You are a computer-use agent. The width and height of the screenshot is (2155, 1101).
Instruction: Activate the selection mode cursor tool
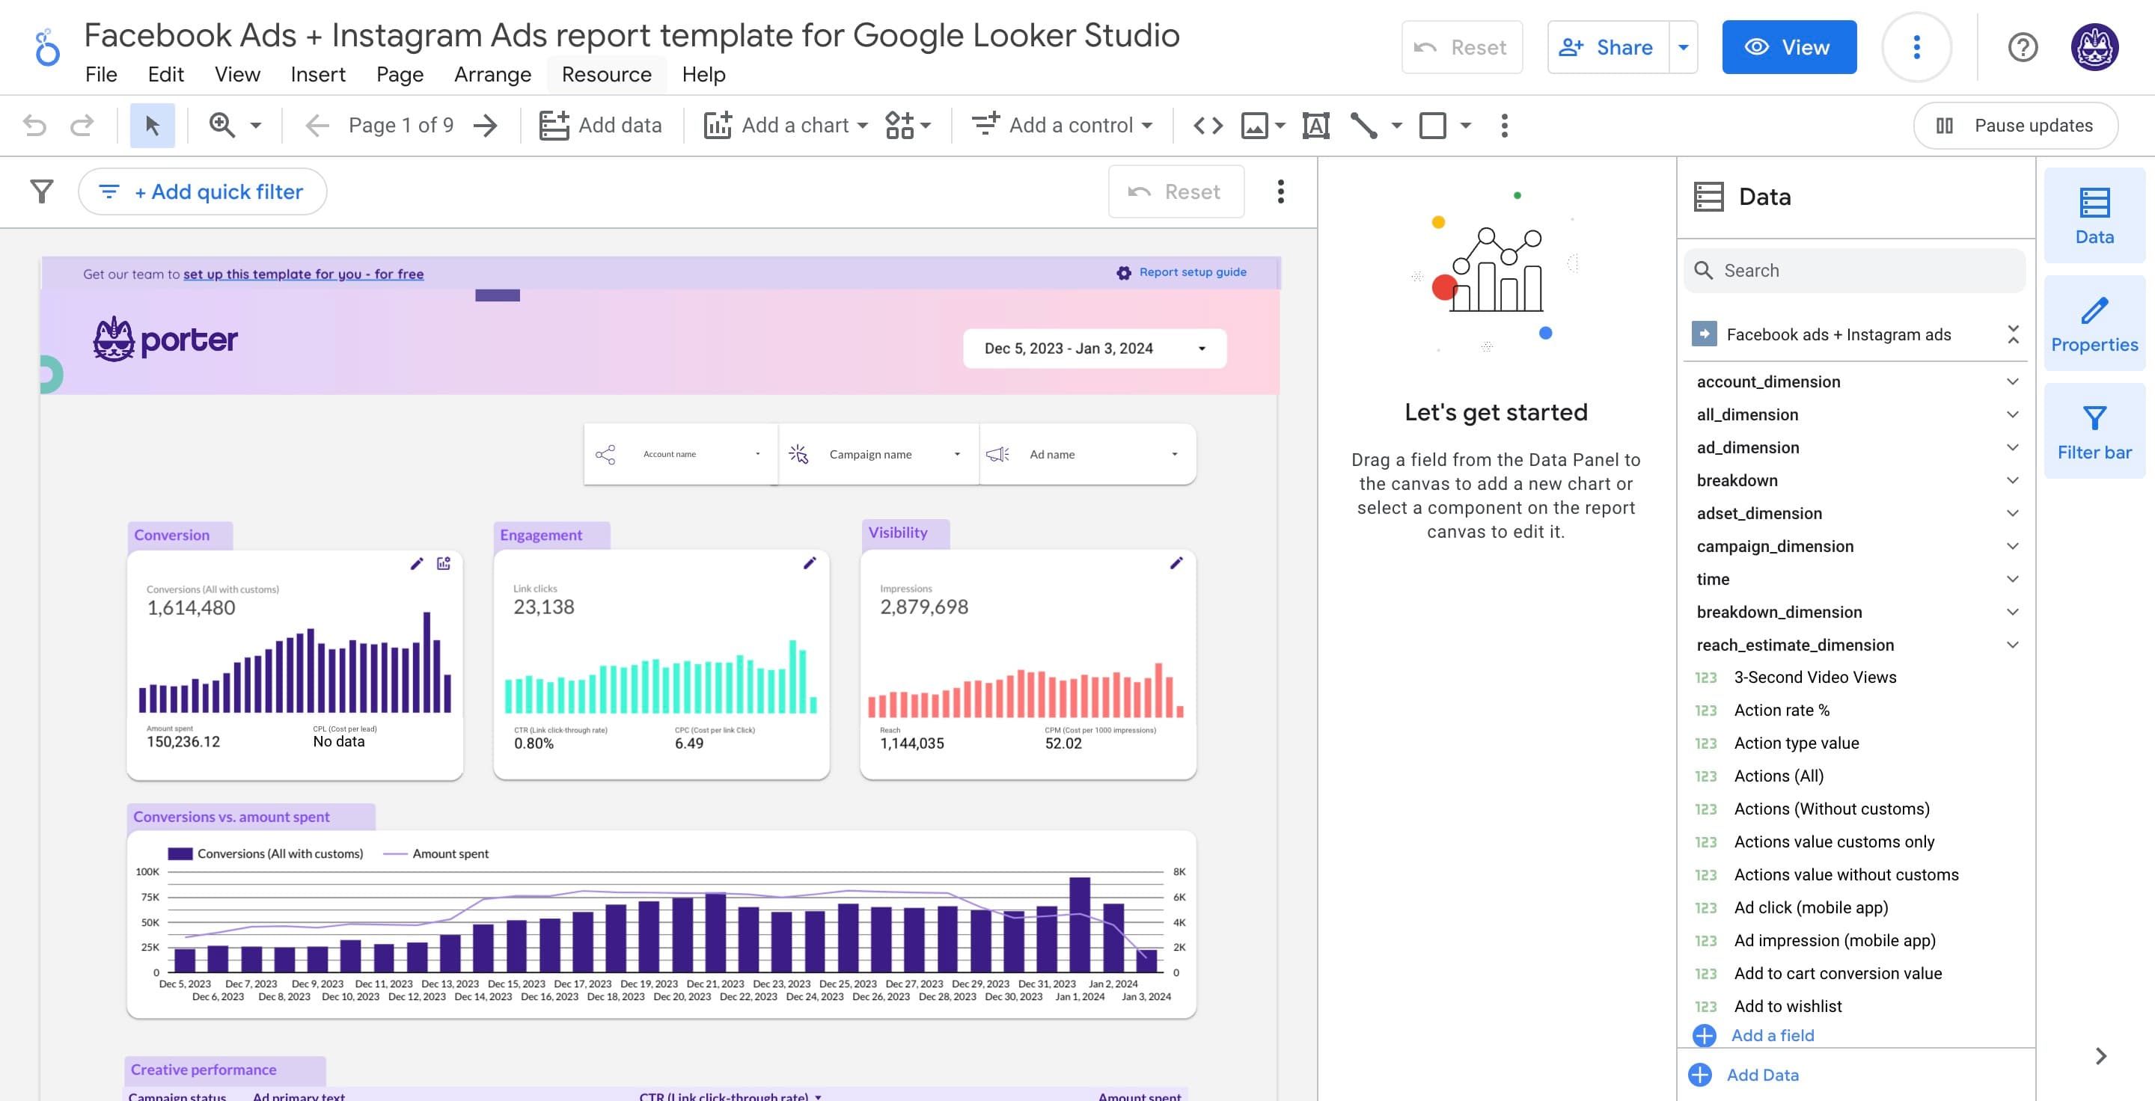pos(152,126)
